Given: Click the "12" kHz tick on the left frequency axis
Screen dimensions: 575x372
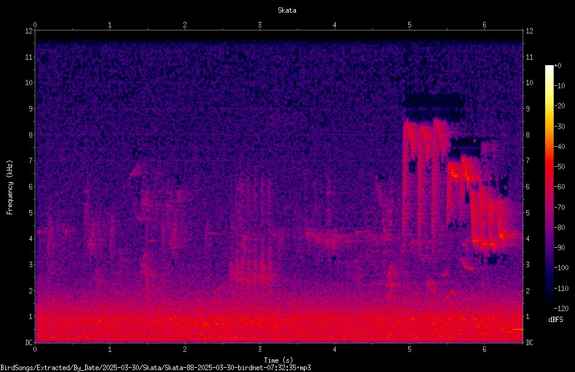Looking at the screenshot, I should click(x=29, y=31).
